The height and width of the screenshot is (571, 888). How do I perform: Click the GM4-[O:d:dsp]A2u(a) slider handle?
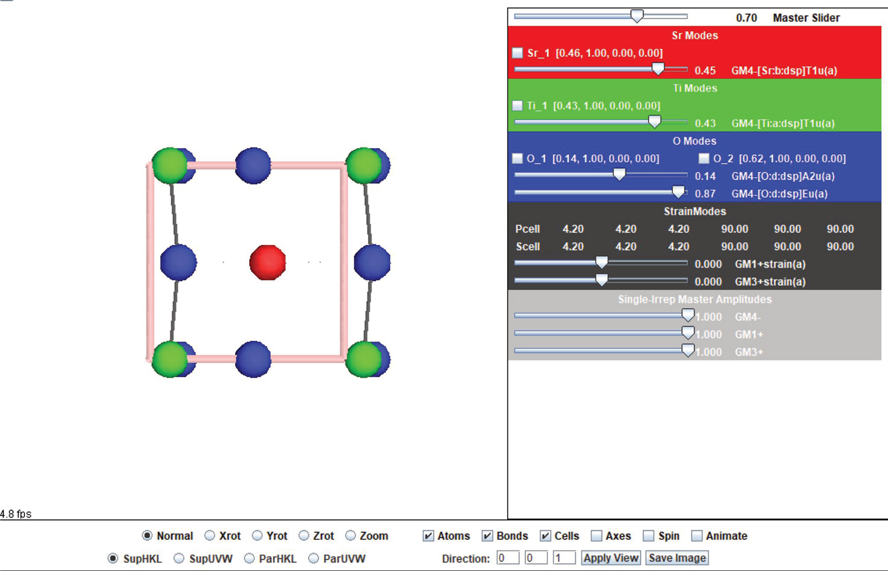pyautogui.click(x=619, y=174)
